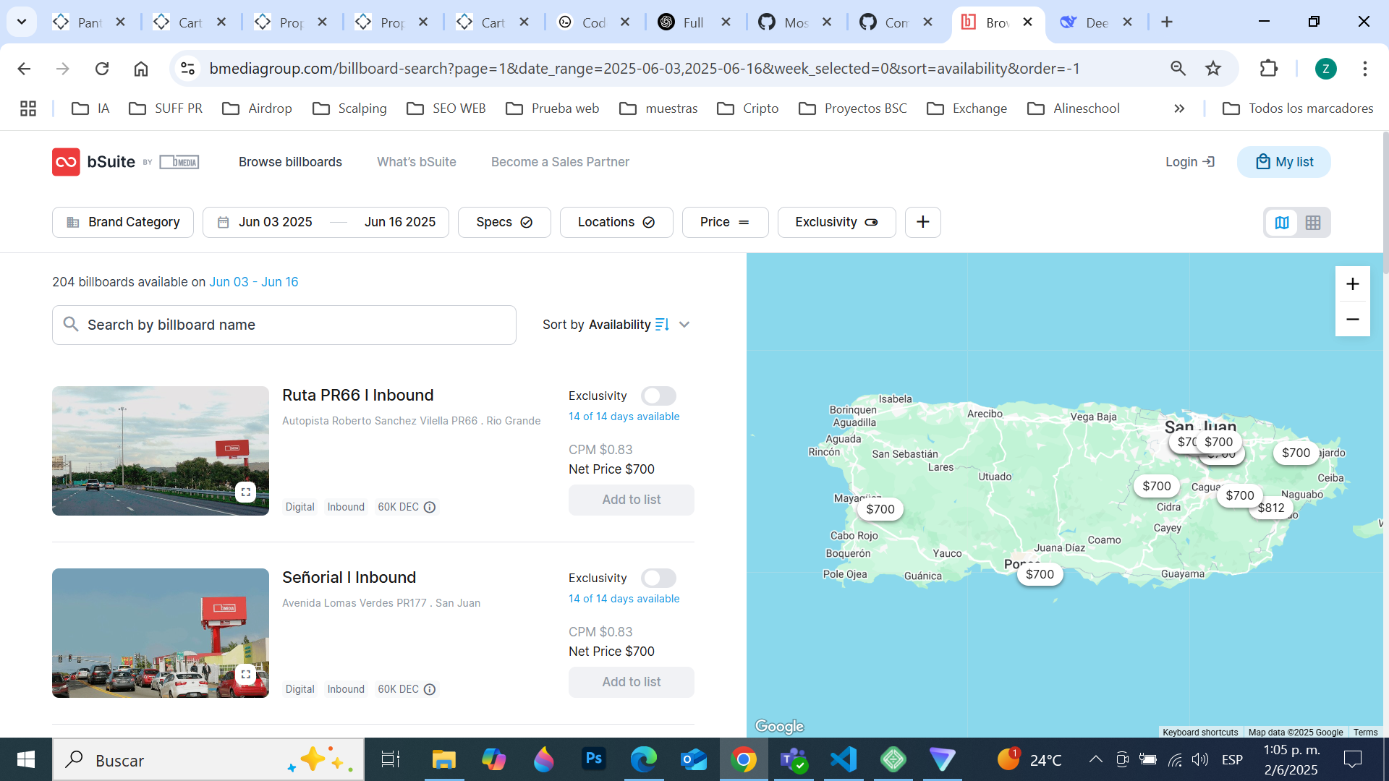
Task: Add Ruta PR66 I Inbound to list
Action: (631, 500)
